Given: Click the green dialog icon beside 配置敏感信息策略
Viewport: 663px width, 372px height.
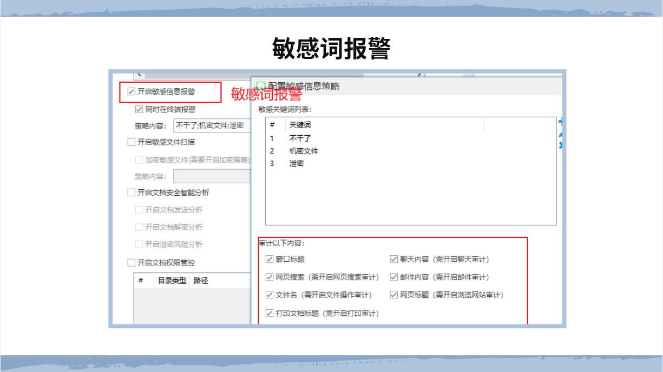Looking at the screenshot, I should [x=261, y=86].
